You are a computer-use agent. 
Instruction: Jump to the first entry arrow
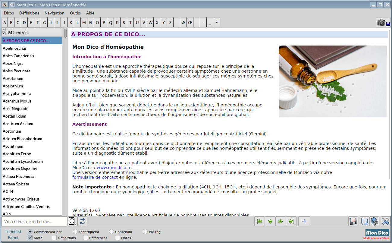click(x=259, y=222)
